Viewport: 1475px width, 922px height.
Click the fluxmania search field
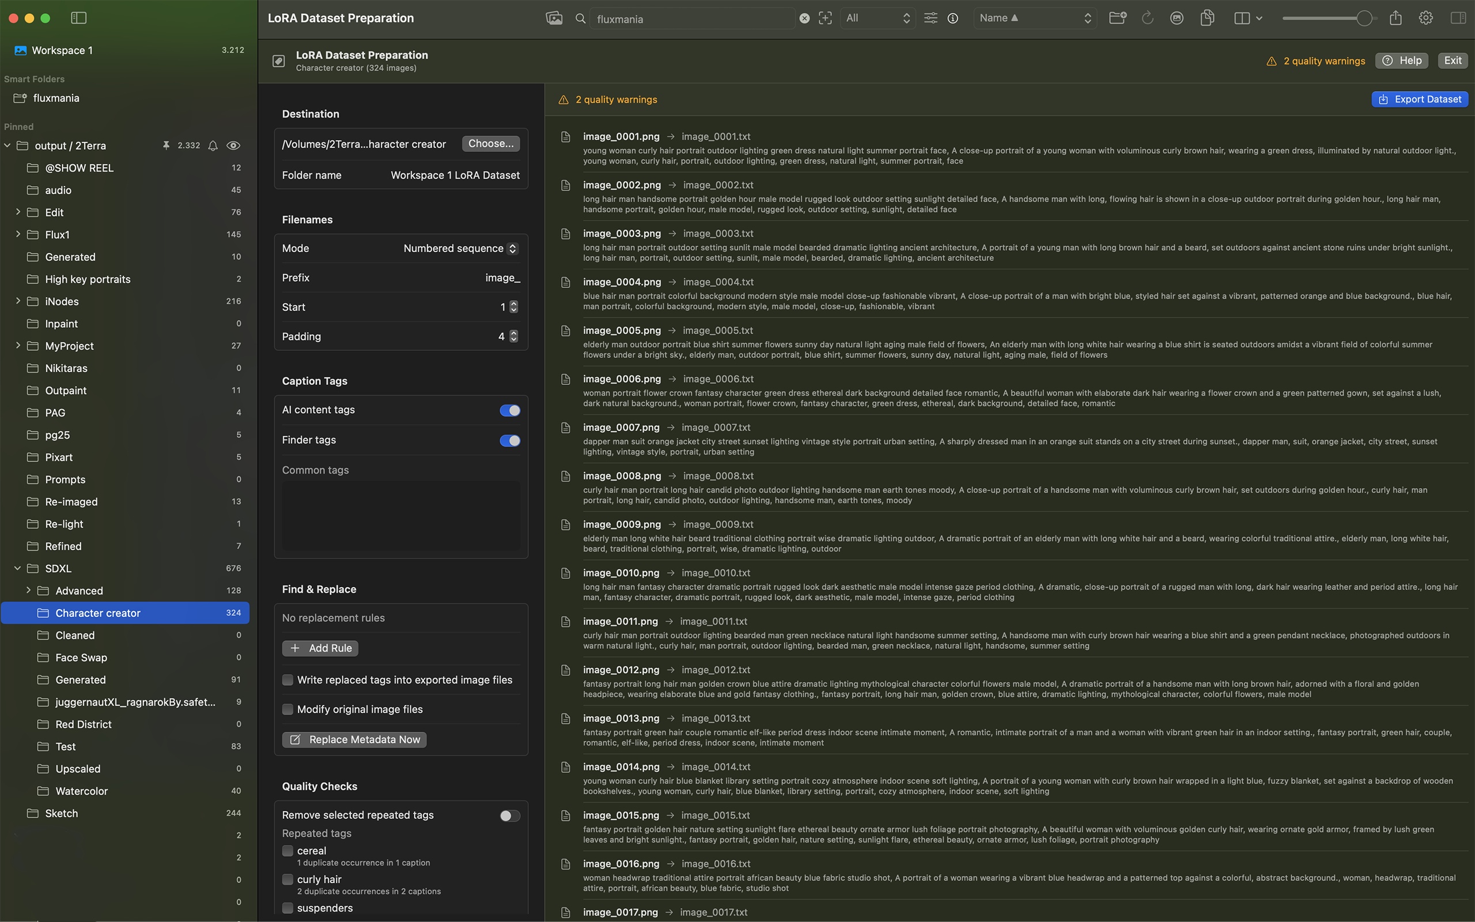(x=693, y=19)
